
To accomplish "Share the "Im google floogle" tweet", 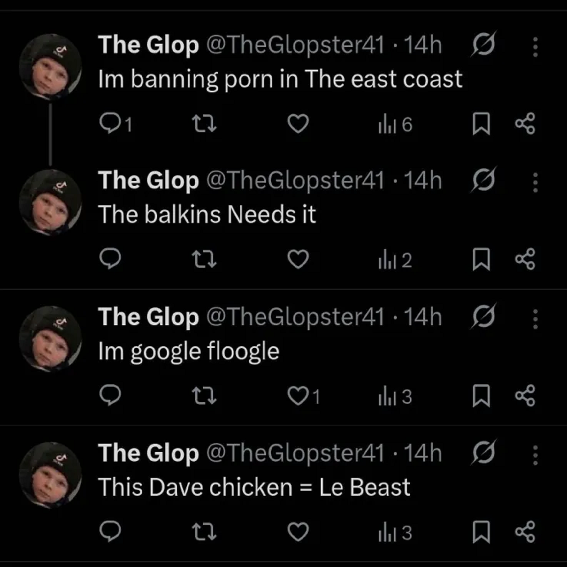I will (x=525, y=396).
